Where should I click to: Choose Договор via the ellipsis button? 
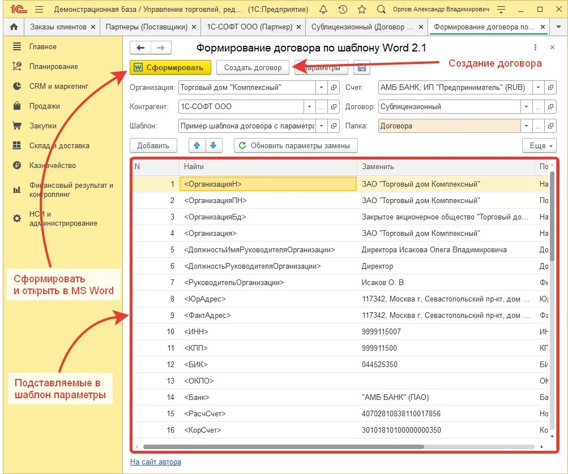tap(539, 107)
